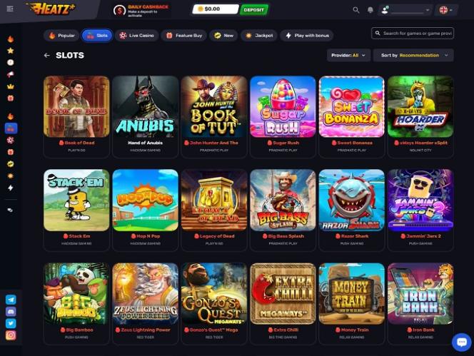Open the hamburger menu icon
The height and width of the screenshot is (356, 474).
[x=10, y=9]
